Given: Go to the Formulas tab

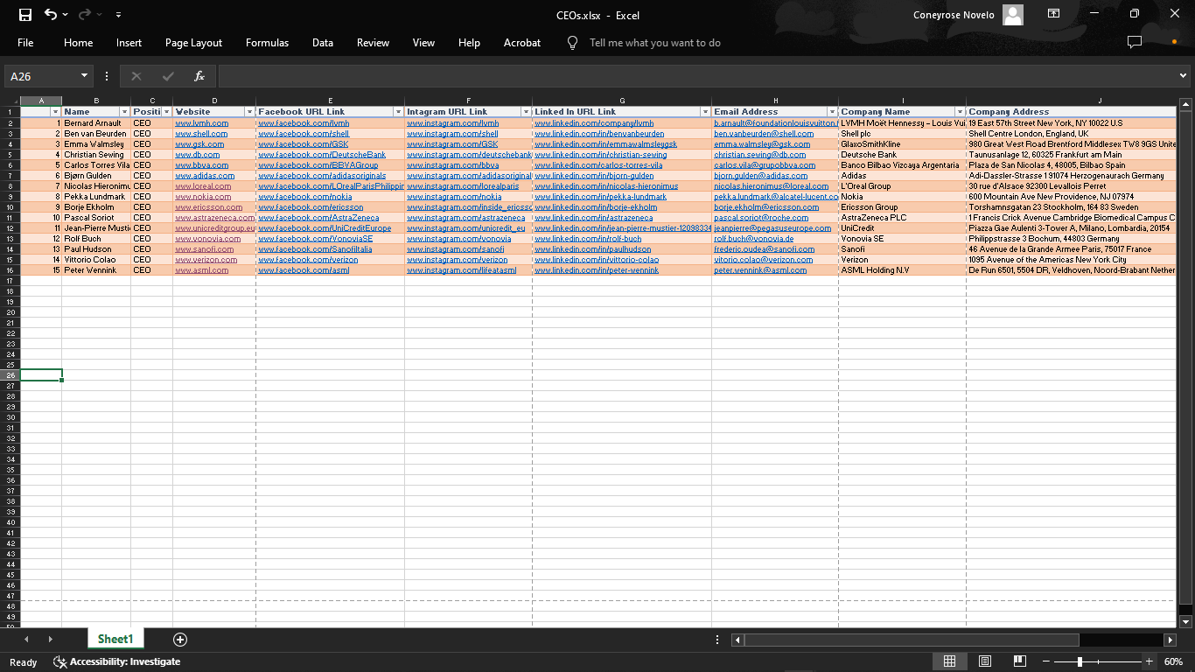Looking at the screenshot, I should (267, 43).
